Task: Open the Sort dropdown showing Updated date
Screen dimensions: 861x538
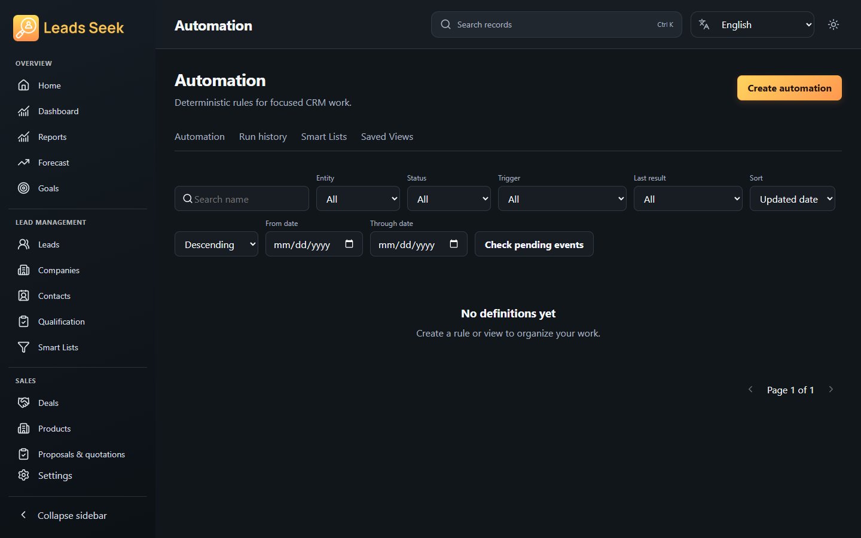Action: 792,198
